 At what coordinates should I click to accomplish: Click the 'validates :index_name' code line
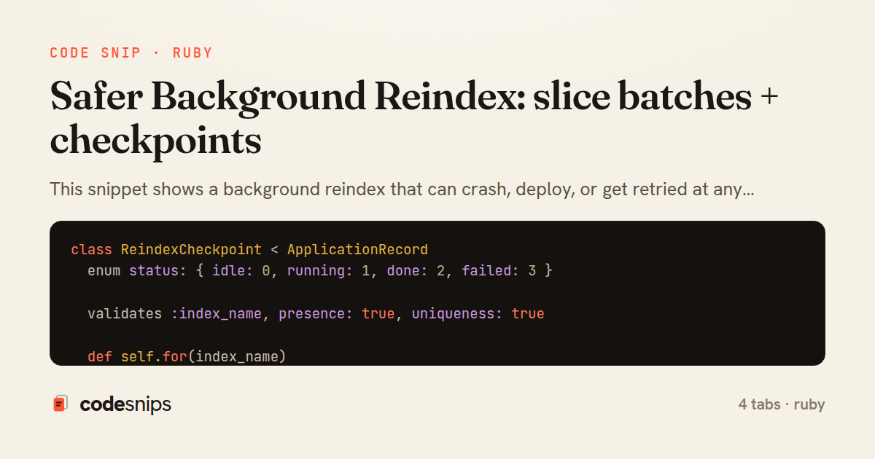[x=316, y=314]
